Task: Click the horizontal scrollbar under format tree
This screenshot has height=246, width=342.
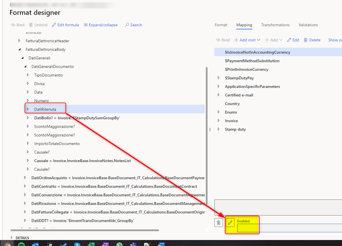Action: 84,230
